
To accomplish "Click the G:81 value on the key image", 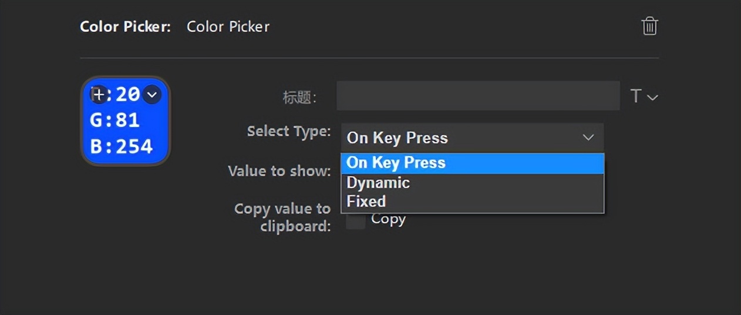I will pos(115,120).
